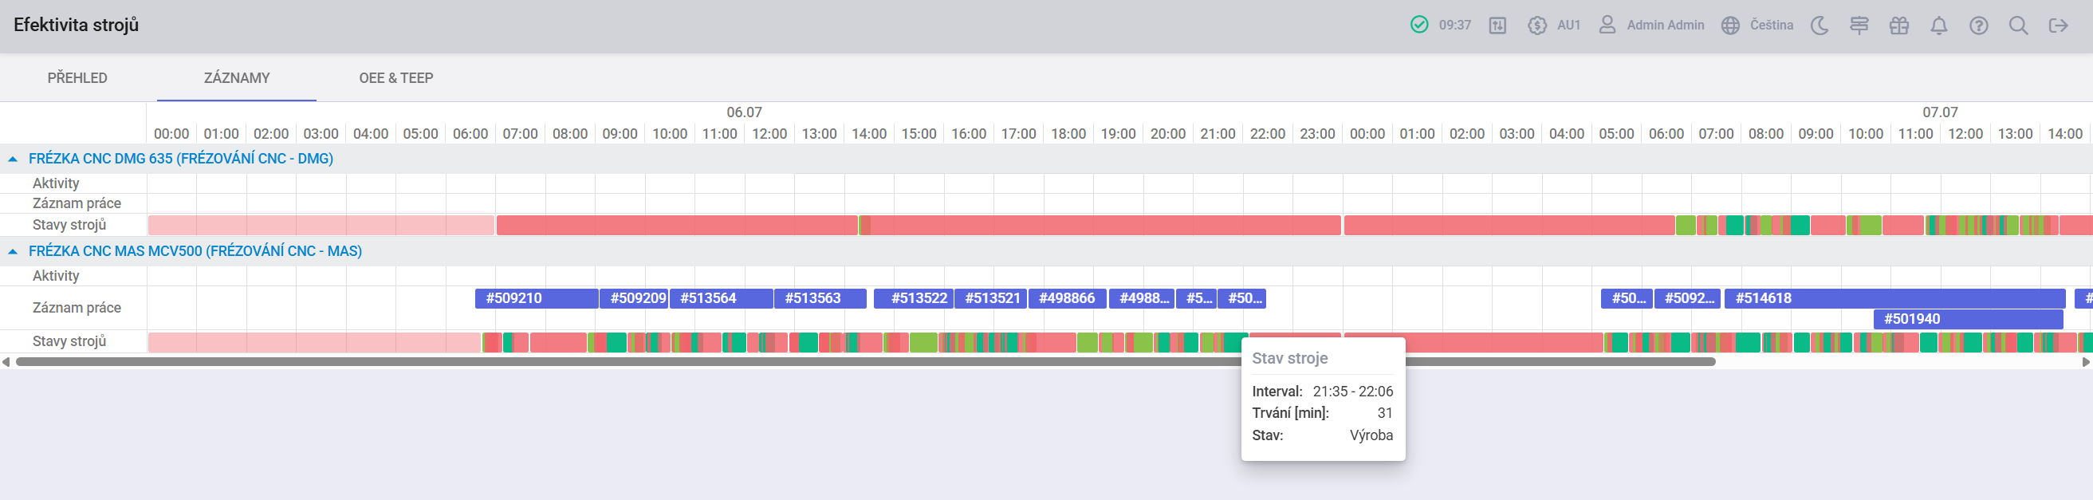Collapse FRÉZKA CNC DMG 635 group

click(x=12, y=159)
